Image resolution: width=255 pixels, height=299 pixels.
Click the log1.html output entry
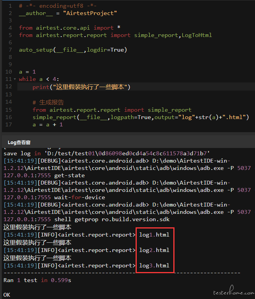pyautogui.click(x=154, y=235)
